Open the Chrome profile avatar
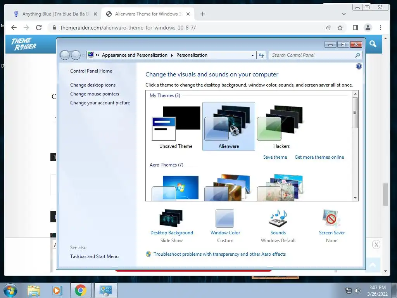This screenshot has width=397, height=298. click(x=368, y=28)
